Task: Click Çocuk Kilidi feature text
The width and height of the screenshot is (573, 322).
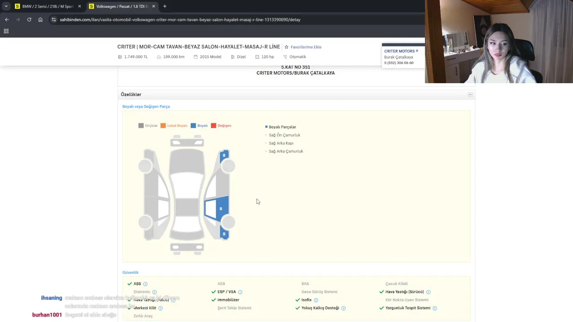Action: (397, 284)
